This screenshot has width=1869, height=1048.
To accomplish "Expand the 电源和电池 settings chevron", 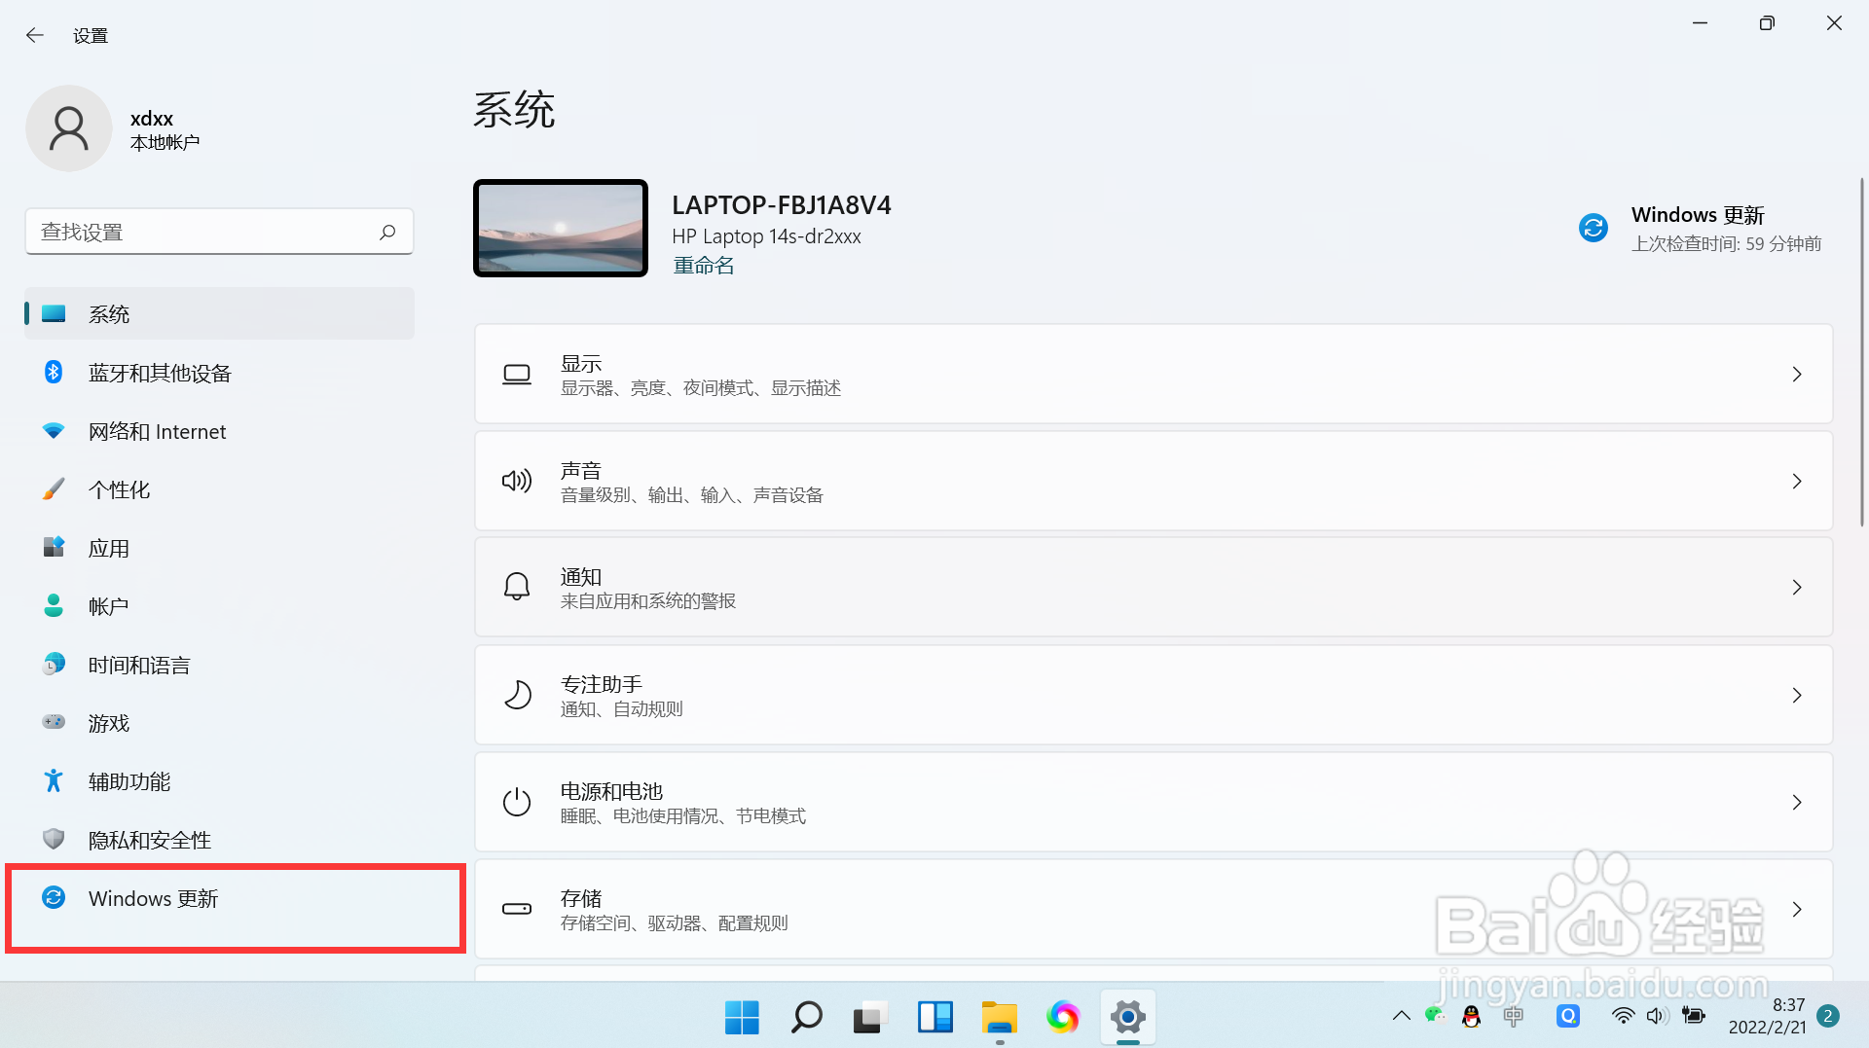I will [1797, 802].
